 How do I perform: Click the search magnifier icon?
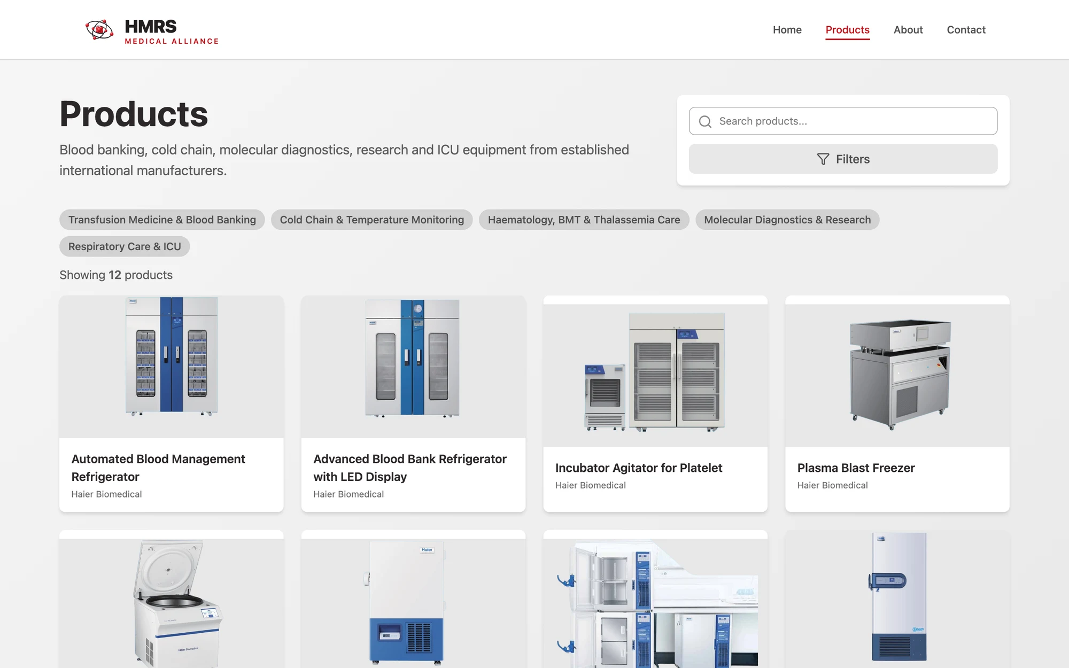[705, 121]
